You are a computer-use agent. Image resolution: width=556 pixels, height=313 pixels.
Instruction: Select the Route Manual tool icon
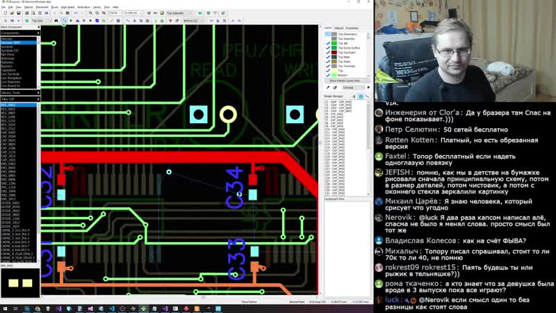pyautogui.click(x=65, y=21)
